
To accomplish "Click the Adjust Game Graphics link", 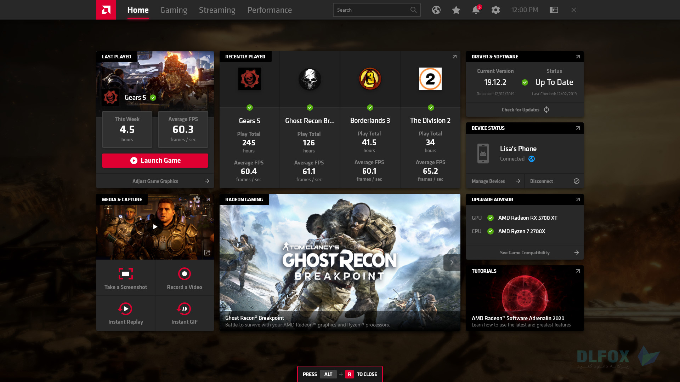I will (154, 181).
